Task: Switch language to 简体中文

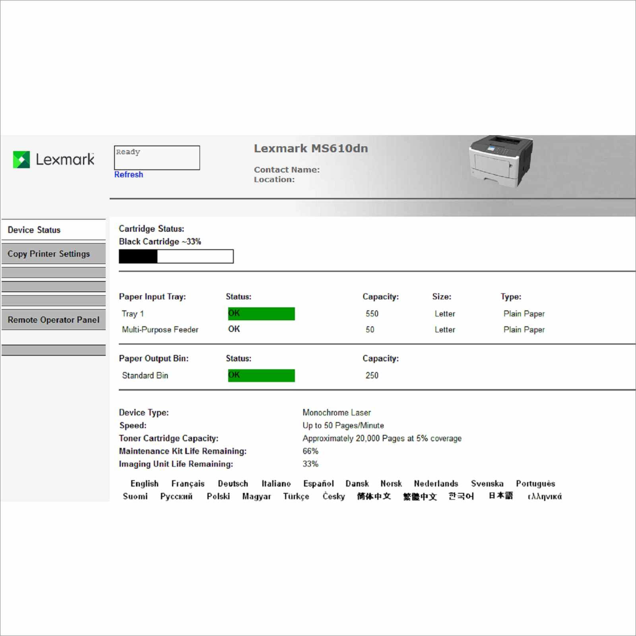Action: (374, 496)
